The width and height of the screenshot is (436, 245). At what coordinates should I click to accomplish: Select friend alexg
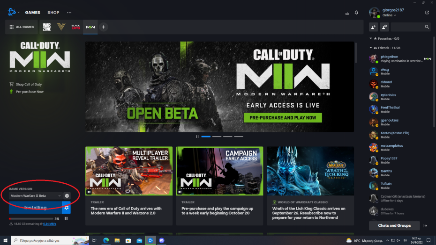click(400, 72)
